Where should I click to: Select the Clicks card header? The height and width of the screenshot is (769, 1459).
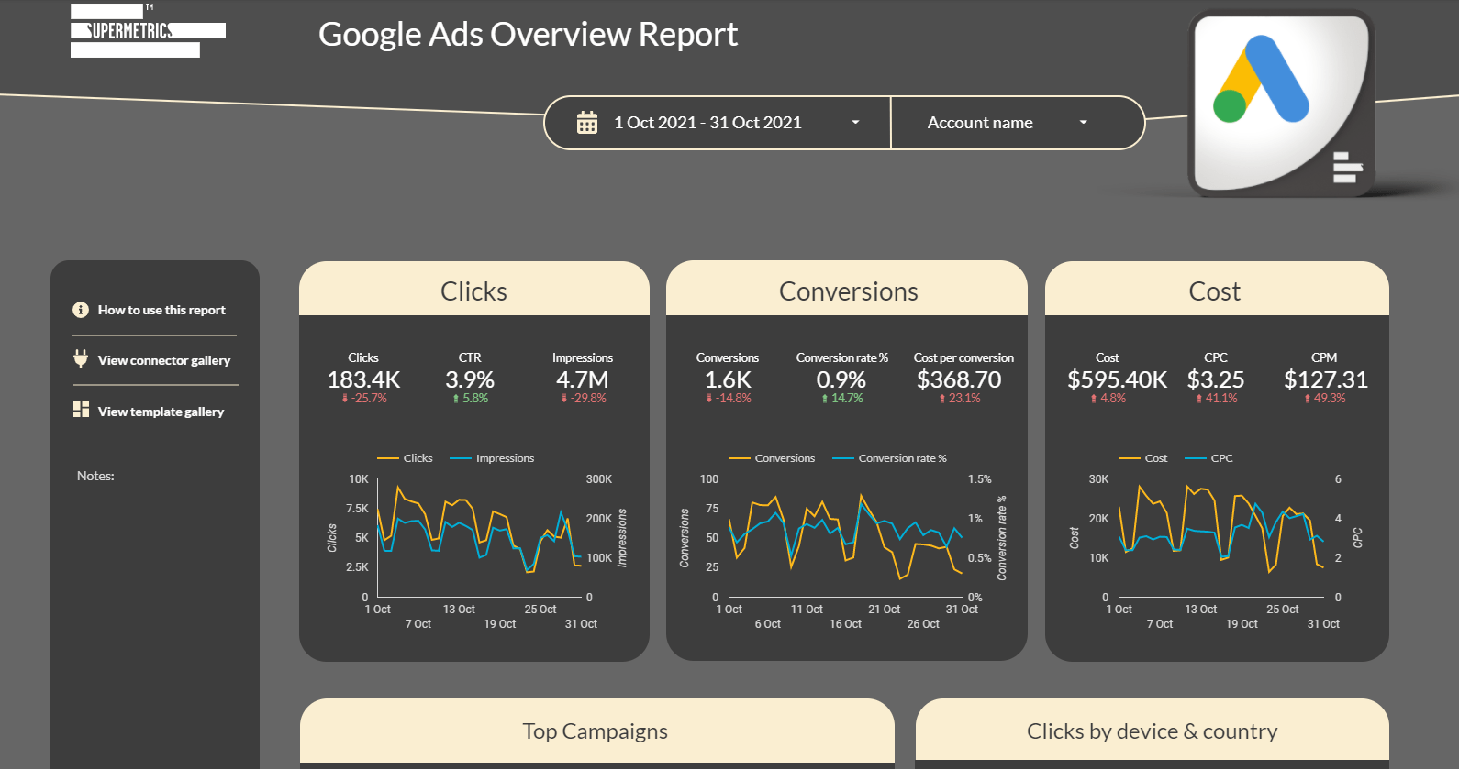pos(474,291)
